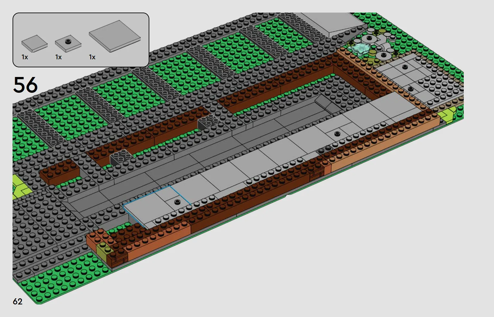
Task: Click the 1x label under the large tile
Action: tap(92, 57)
